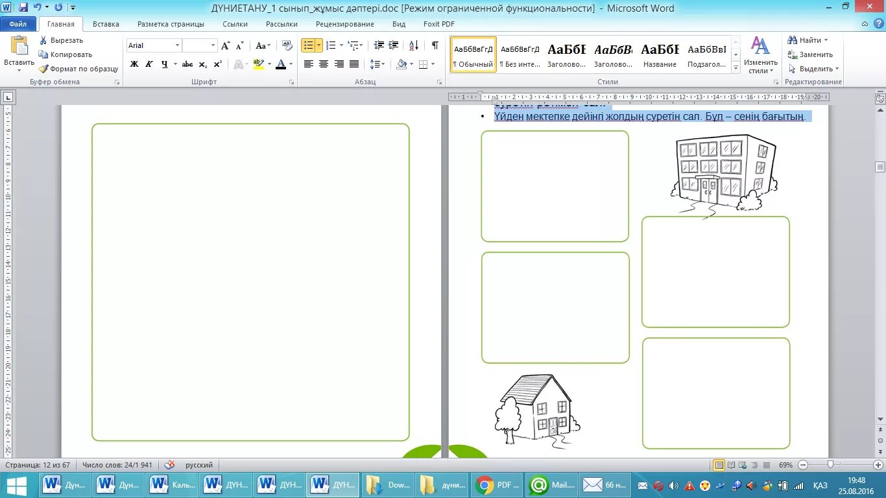Screen dimensions: 886x498
Task: Center align the text
Action: [x=324, y=64]
